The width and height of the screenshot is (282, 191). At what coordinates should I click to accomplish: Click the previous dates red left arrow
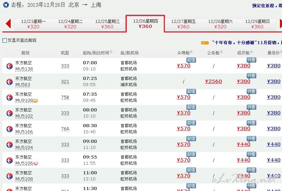[x=8, y=24]
